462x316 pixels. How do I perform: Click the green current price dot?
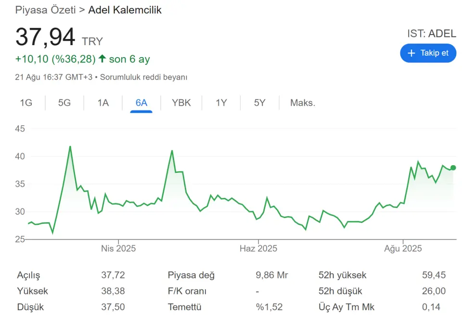pos(453,168)
